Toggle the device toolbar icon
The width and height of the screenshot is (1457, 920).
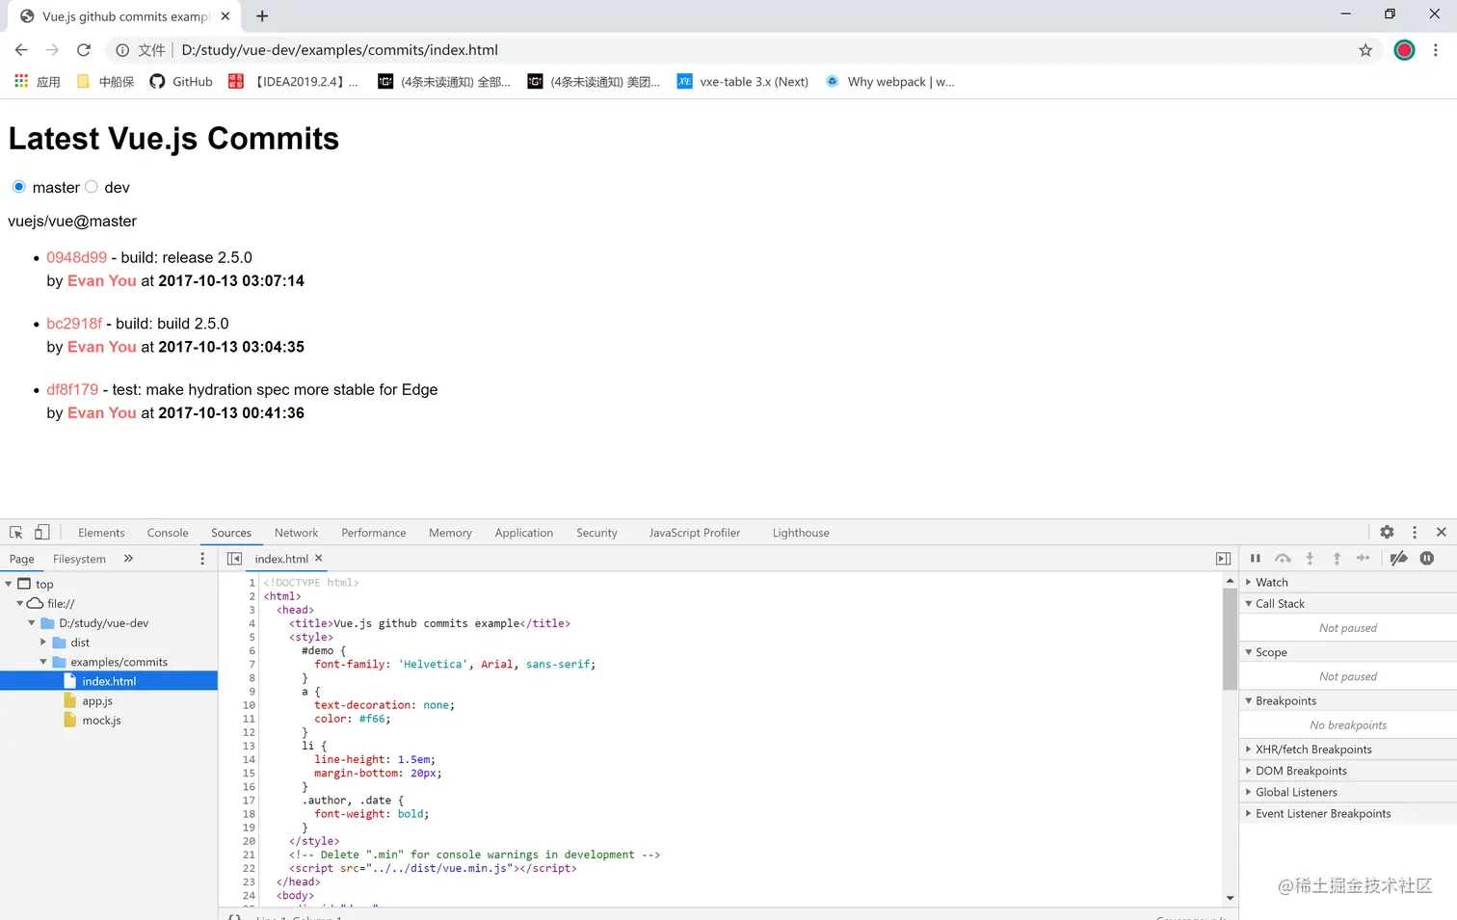click(x=41, y=533)
